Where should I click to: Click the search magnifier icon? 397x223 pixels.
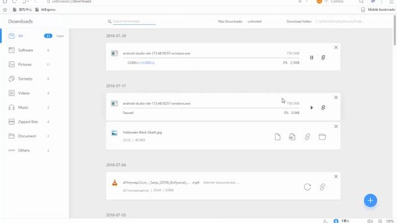point(110,22)
